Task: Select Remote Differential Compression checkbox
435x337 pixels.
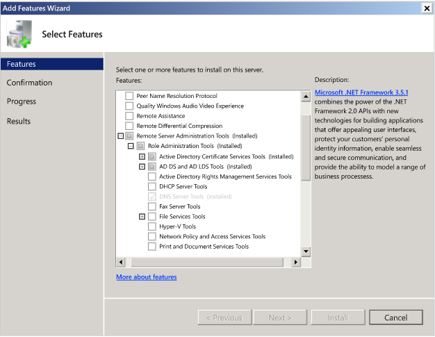Action: click(x=129, y=126)
